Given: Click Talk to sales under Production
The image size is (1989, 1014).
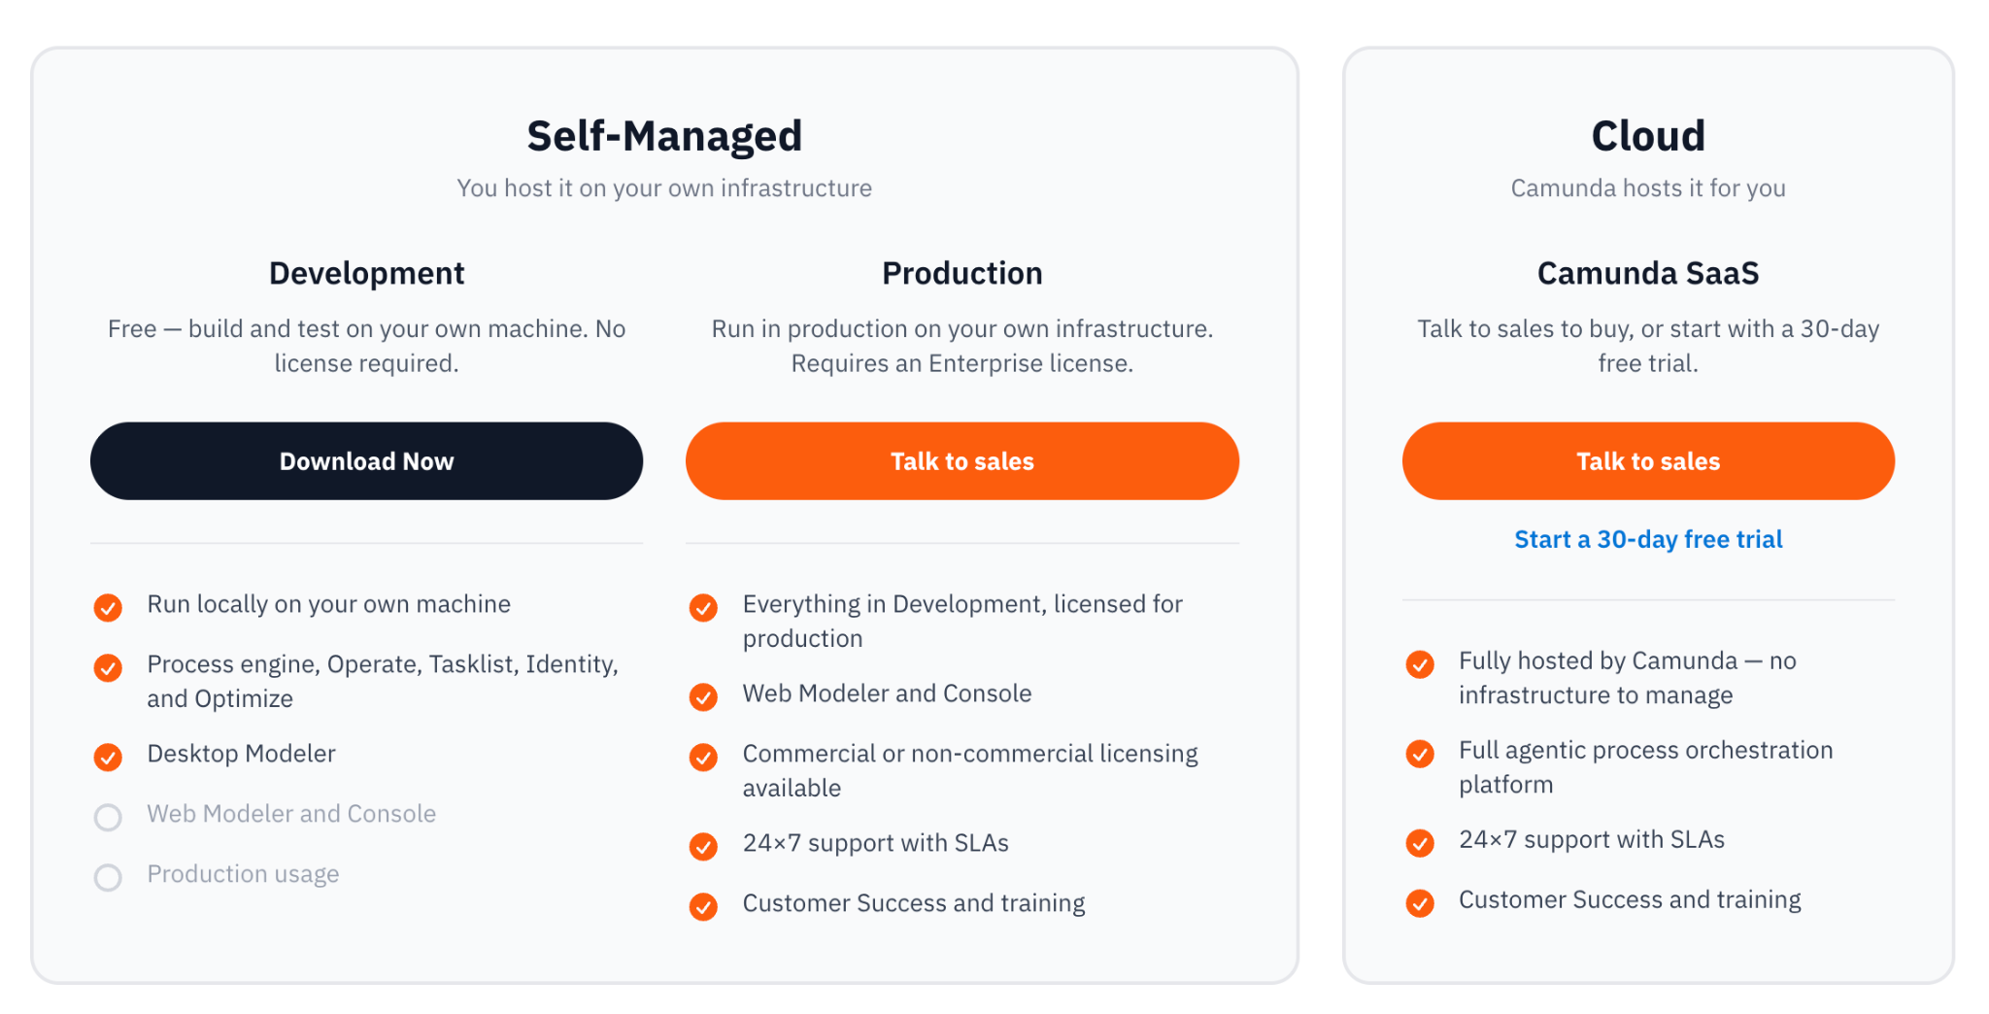Looking at the screenshot, I should point(961,461).
